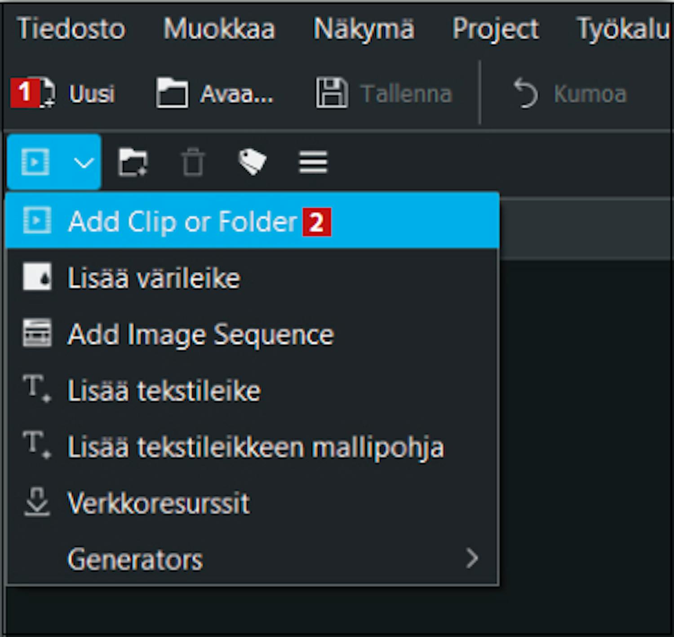Image resolution: width=674 pixels, height=637 pixels.
Task: Click the Tallenna save button
Action: pyautogui.click(x=384, y=93)
